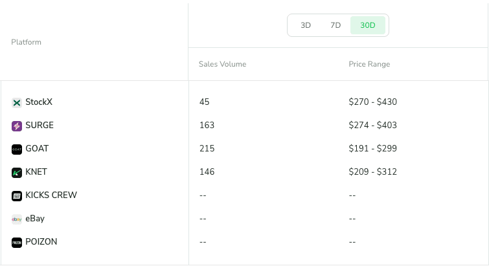This screenshot has width=489, height=266.
Task: Open the POIZON platform name link
Action: coord(41,242)
